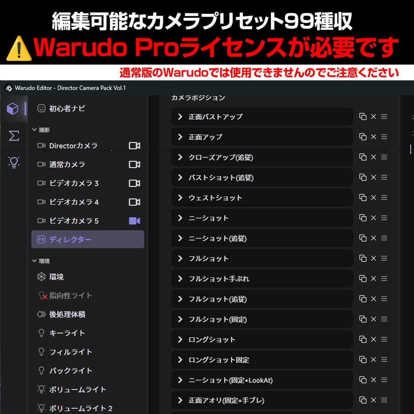Toggle main camera for 通常カメラ
Viewport: 414px width, 414px height.
coord(134,165)
